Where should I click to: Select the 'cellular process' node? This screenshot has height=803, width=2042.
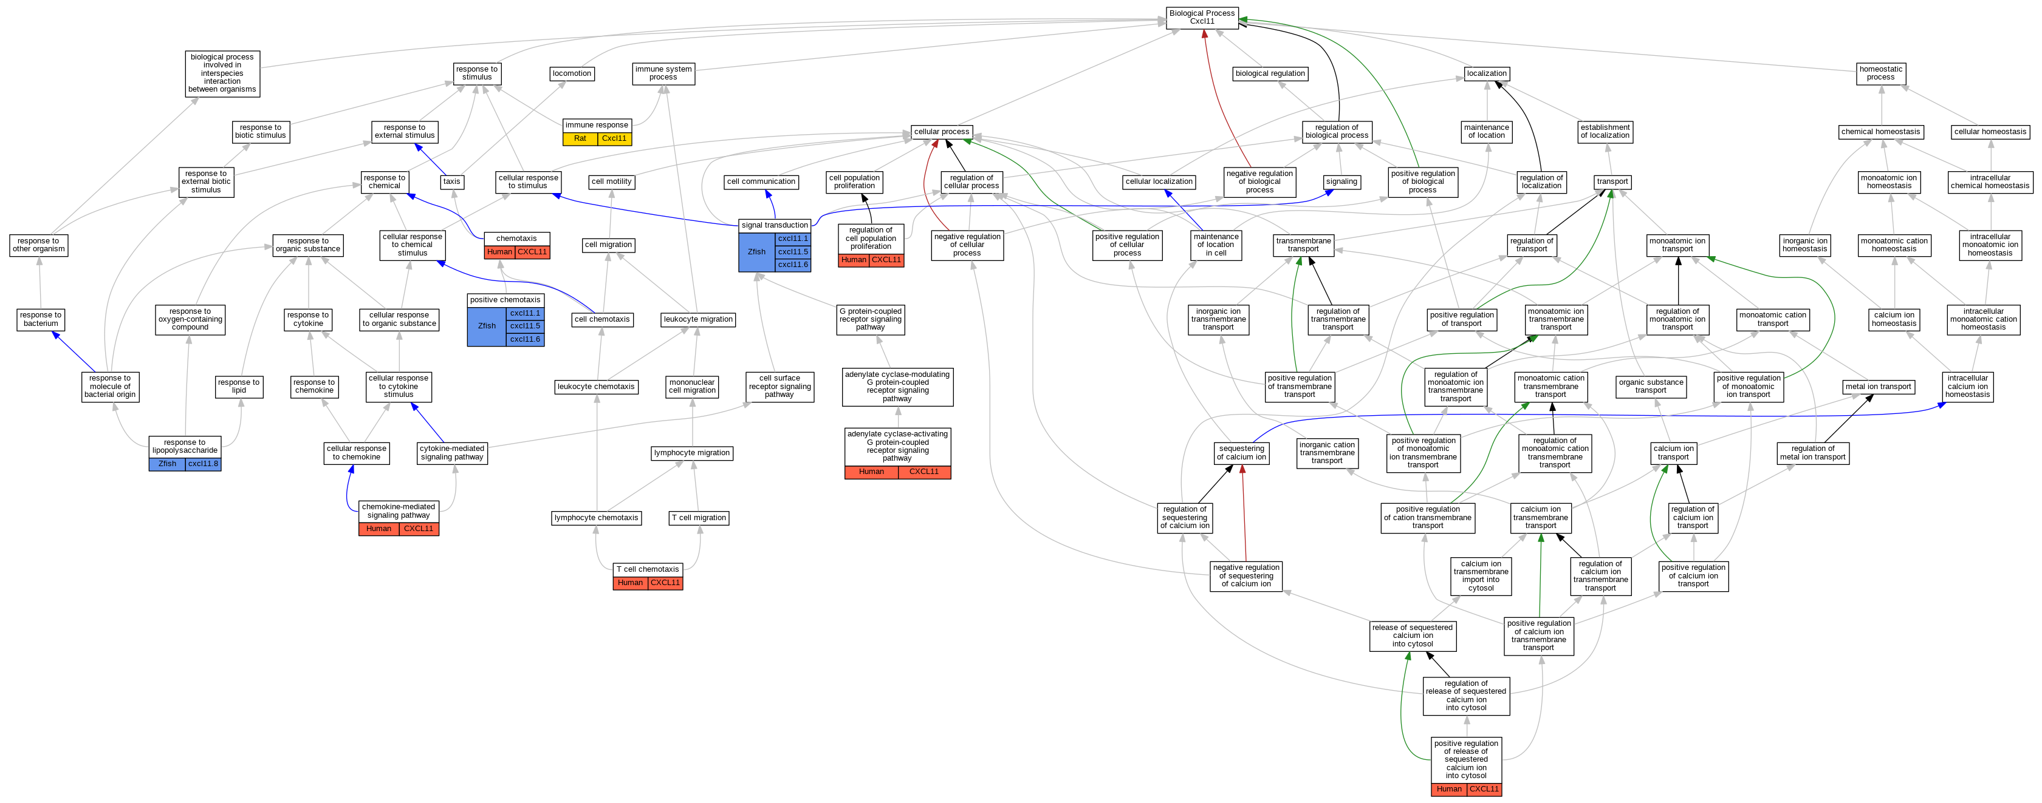click(x=942, y=132)
